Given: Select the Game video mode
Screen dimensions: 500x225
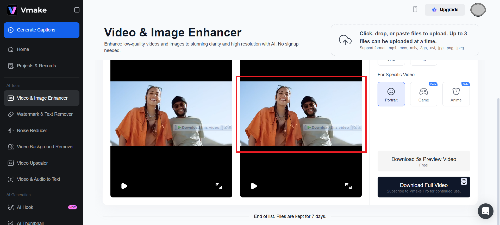Looking at the screenshot, I should coord(423,94).
